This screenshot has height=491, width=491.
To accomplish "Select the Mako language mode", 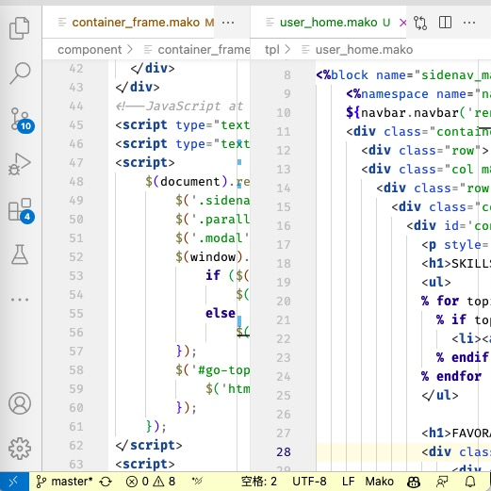I will tap(379, 482).
